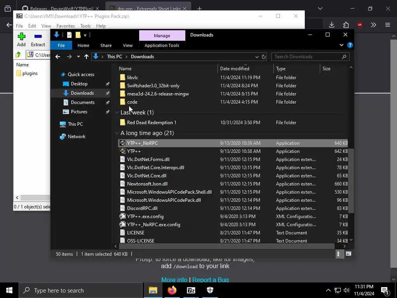397x298 pixels.
Task: Open File tab in Explorer ribbon
Action: click(x=61, y=45)
